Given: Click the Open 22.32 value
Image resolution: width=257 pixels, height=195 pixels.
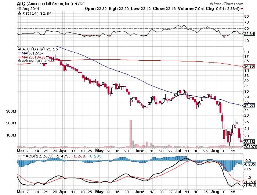Looking at the screenshot, I should (x=96, y=8).
